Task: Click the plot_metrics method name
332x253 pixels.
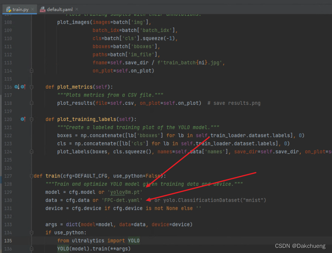Action: pyautogui.click(x=75, y=87)
